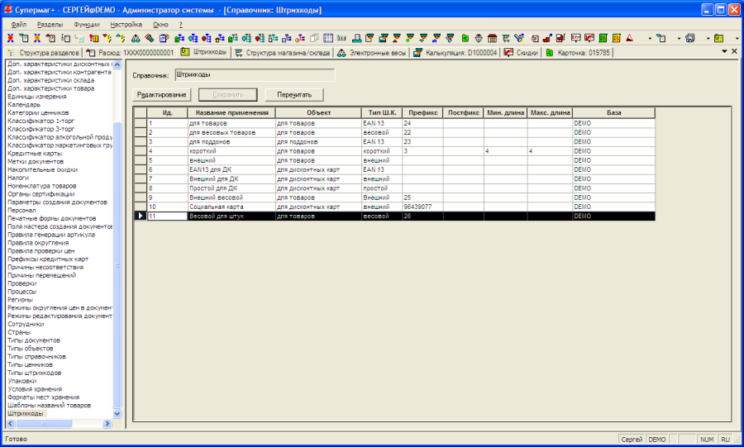This screenshot has height=447, width=744.
Task: Select Типы штрихкодов in the left list
Action: coord(34,373)
